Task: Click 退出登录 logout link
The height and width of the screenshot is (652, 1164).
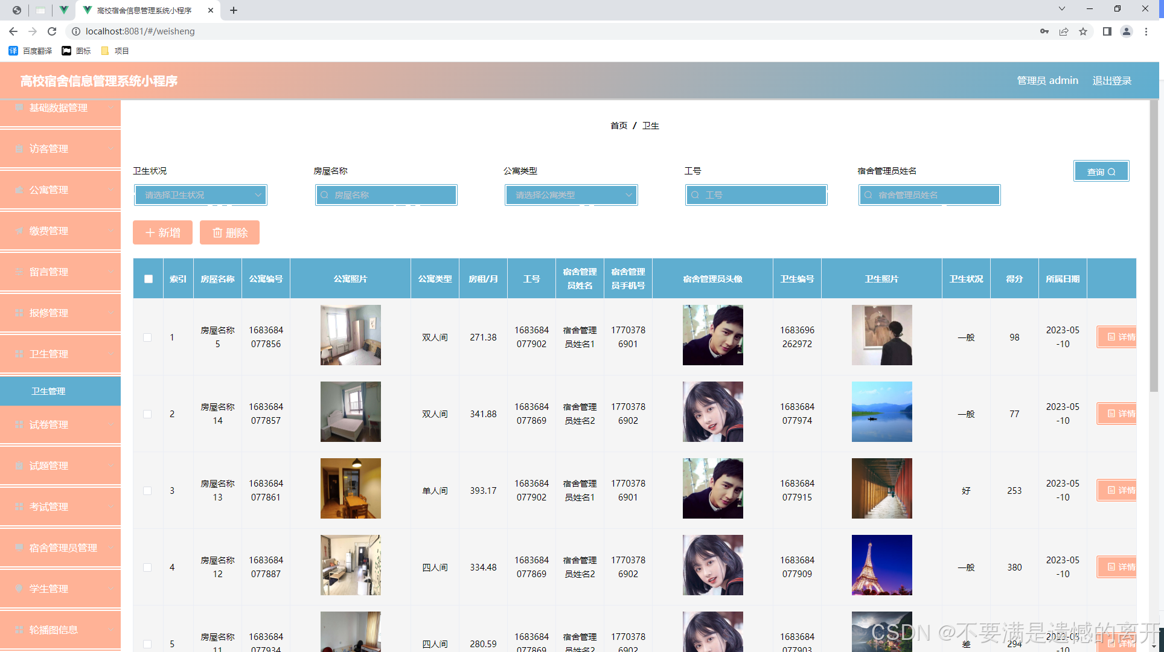Action: (1111, 80)
